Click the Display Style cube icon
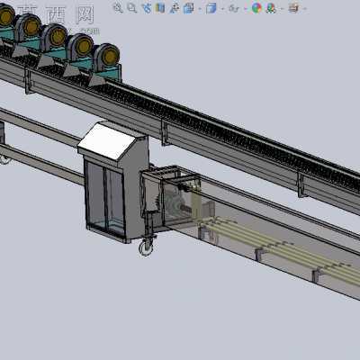Viewport: 360px width, 360px height. click(211, 8)
